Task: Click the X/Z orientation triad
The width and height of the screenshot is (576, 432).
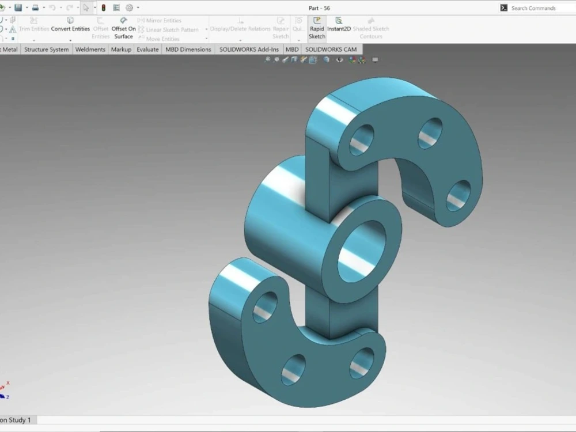Action: tap(5, 390)
